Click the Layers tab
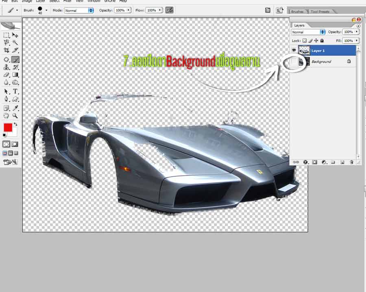 coord(299,25)
